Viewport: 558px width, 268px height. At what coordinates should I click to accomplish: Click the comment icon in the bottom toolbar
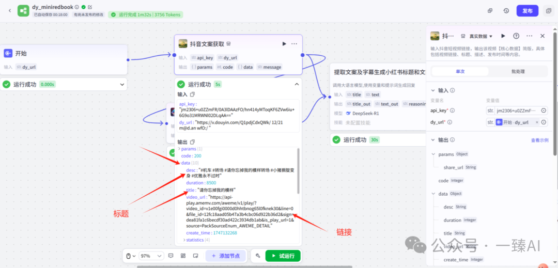coord(171,256)
